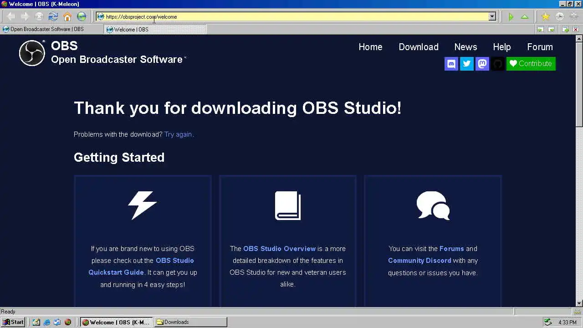The width and height of the screenshot is (583, 328).
Task: Open the OBS Discord icon link
Action: pyautogui.click(x=451, y=64)
